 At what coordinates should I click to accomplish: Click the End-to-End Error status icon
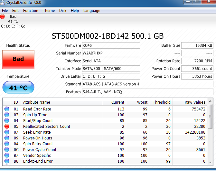click(x=7, y=161)
